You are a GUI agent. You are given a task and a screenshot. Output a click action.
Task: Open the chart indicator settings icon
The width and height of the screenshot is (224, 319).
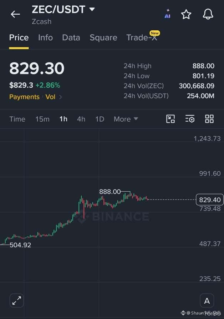click(190, 119)
